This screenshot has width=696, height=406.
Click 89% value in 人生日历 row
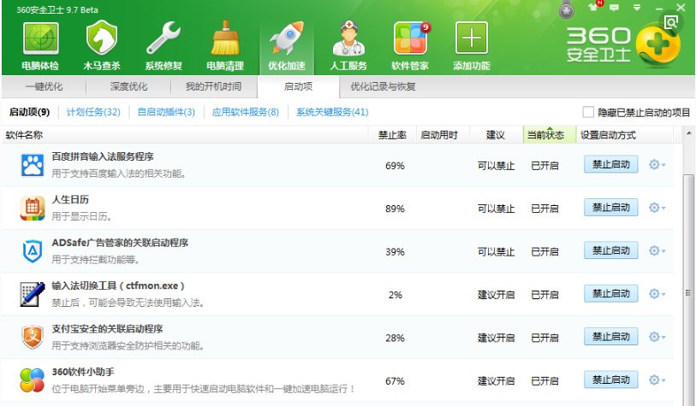[x=395, y=209]
